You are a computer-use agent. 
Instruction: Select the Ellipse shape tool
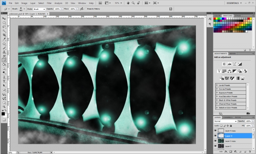tap(4, 90)
